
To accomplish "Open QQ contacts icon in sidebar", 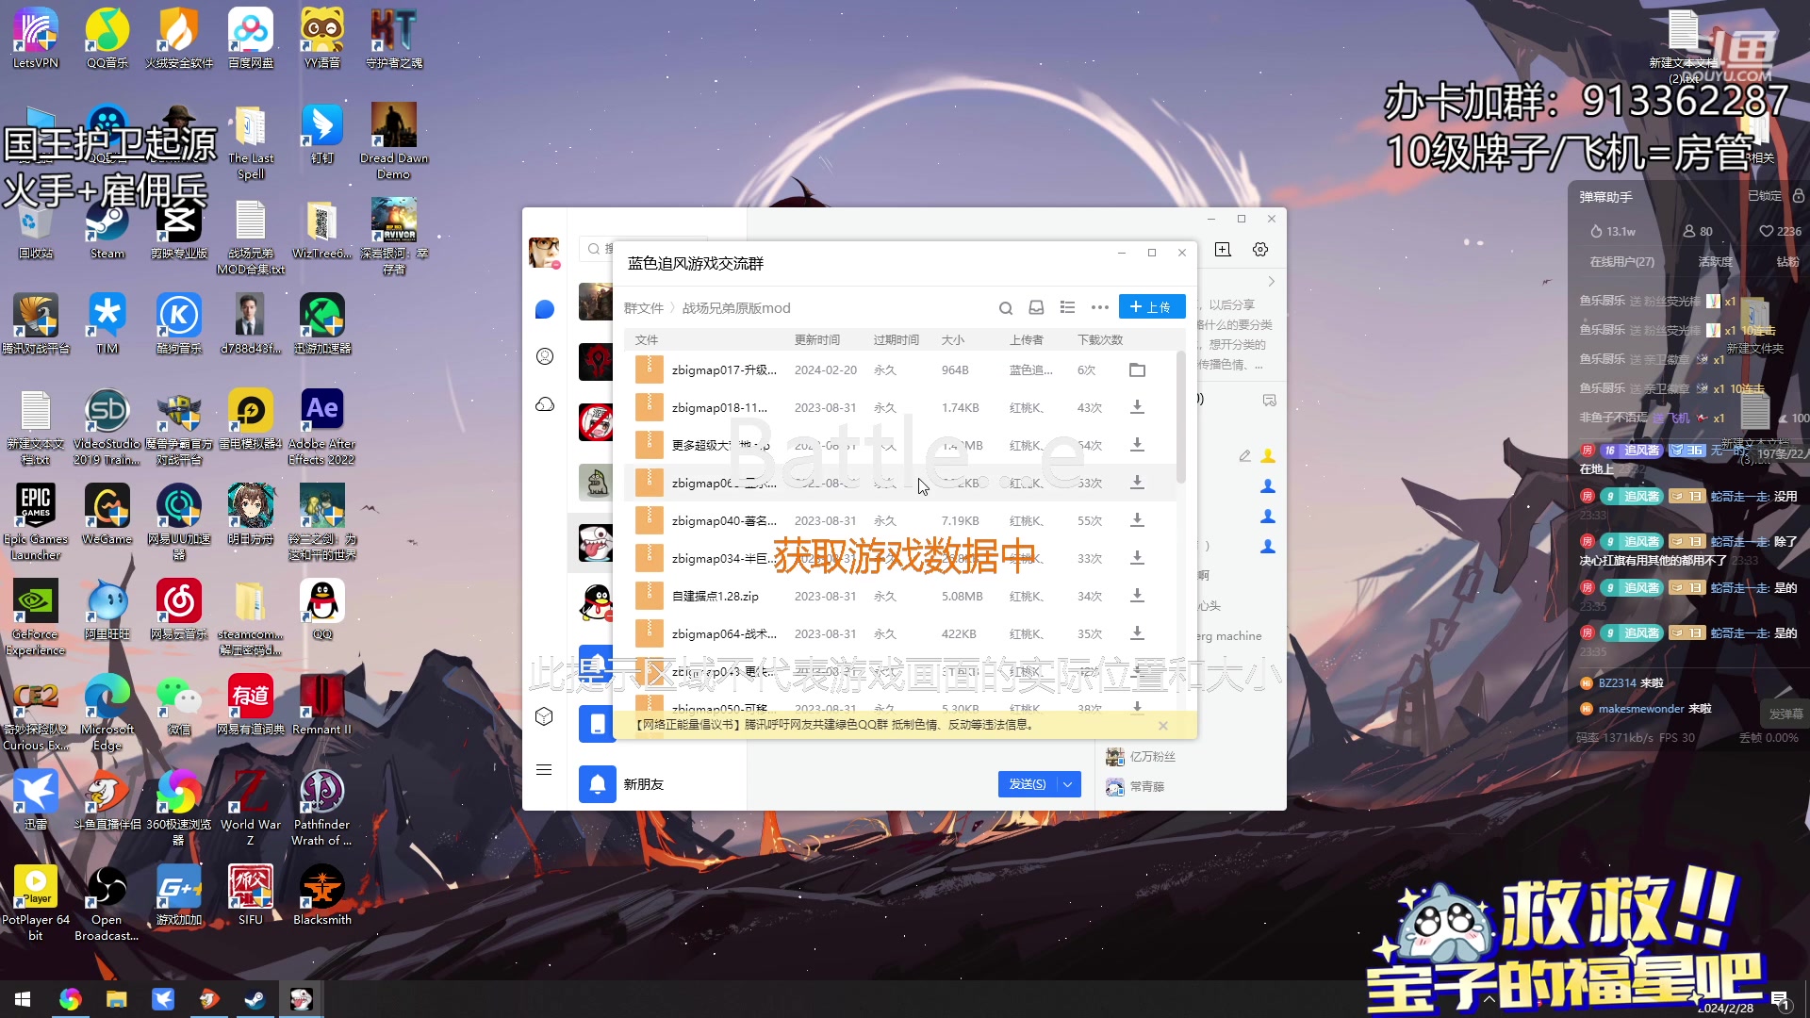I will click(545, 356).
